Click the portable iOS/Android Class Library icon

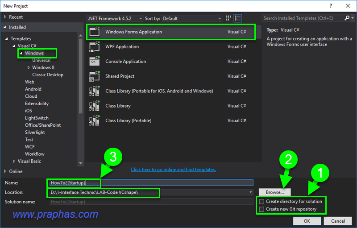pyautogui.click(x=95, y=91)
